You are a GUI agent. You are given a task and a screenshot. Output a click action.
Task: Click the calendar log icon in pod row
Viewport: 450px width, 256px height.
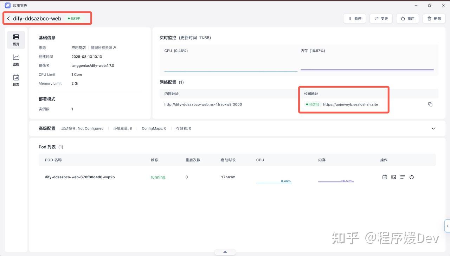tap(385, 177)
